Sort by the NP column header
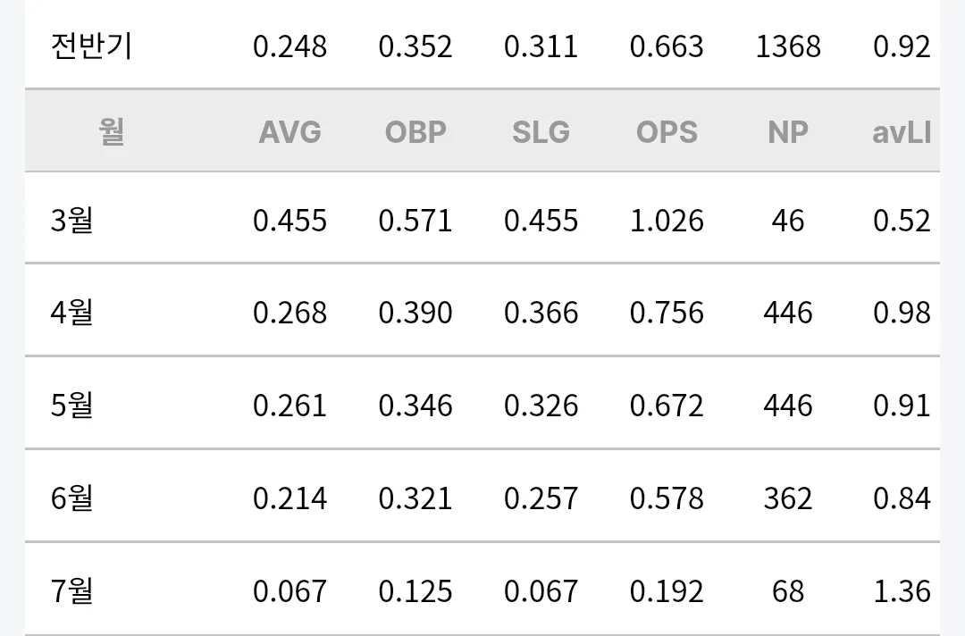The width and height of the screenshot is (965, 636). point(788,132)
